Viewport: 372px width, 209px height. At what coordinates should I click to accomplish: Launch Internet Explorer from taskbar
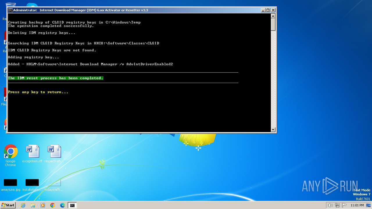click(x=23, y=205)
